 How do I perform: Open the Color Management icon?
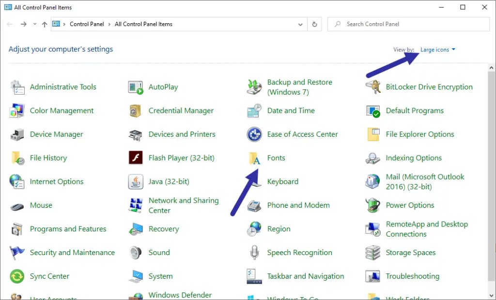pos(17,111)
